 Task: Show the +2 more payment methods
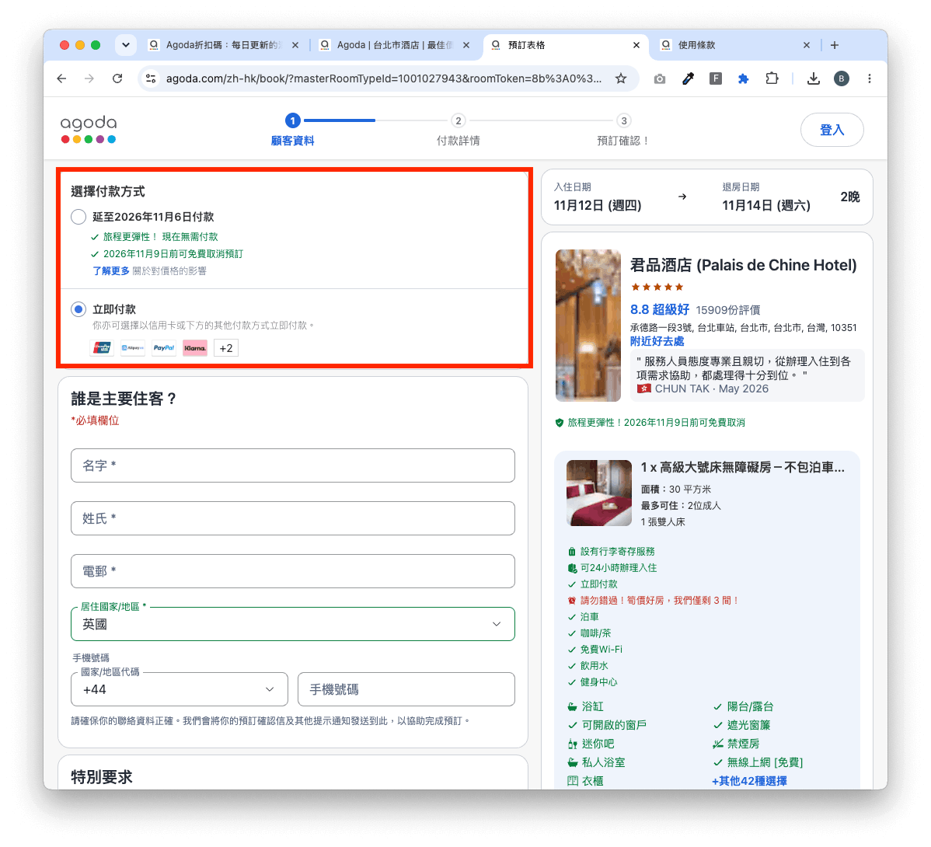(x=225, y=348)
